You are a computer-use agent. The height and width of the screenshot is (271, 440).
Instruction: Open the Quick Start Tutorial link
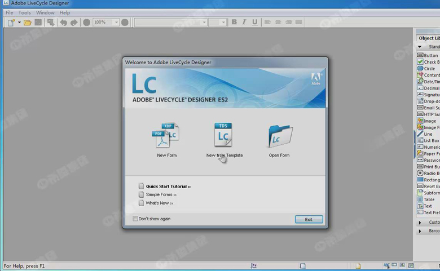(x=168, y=186)
